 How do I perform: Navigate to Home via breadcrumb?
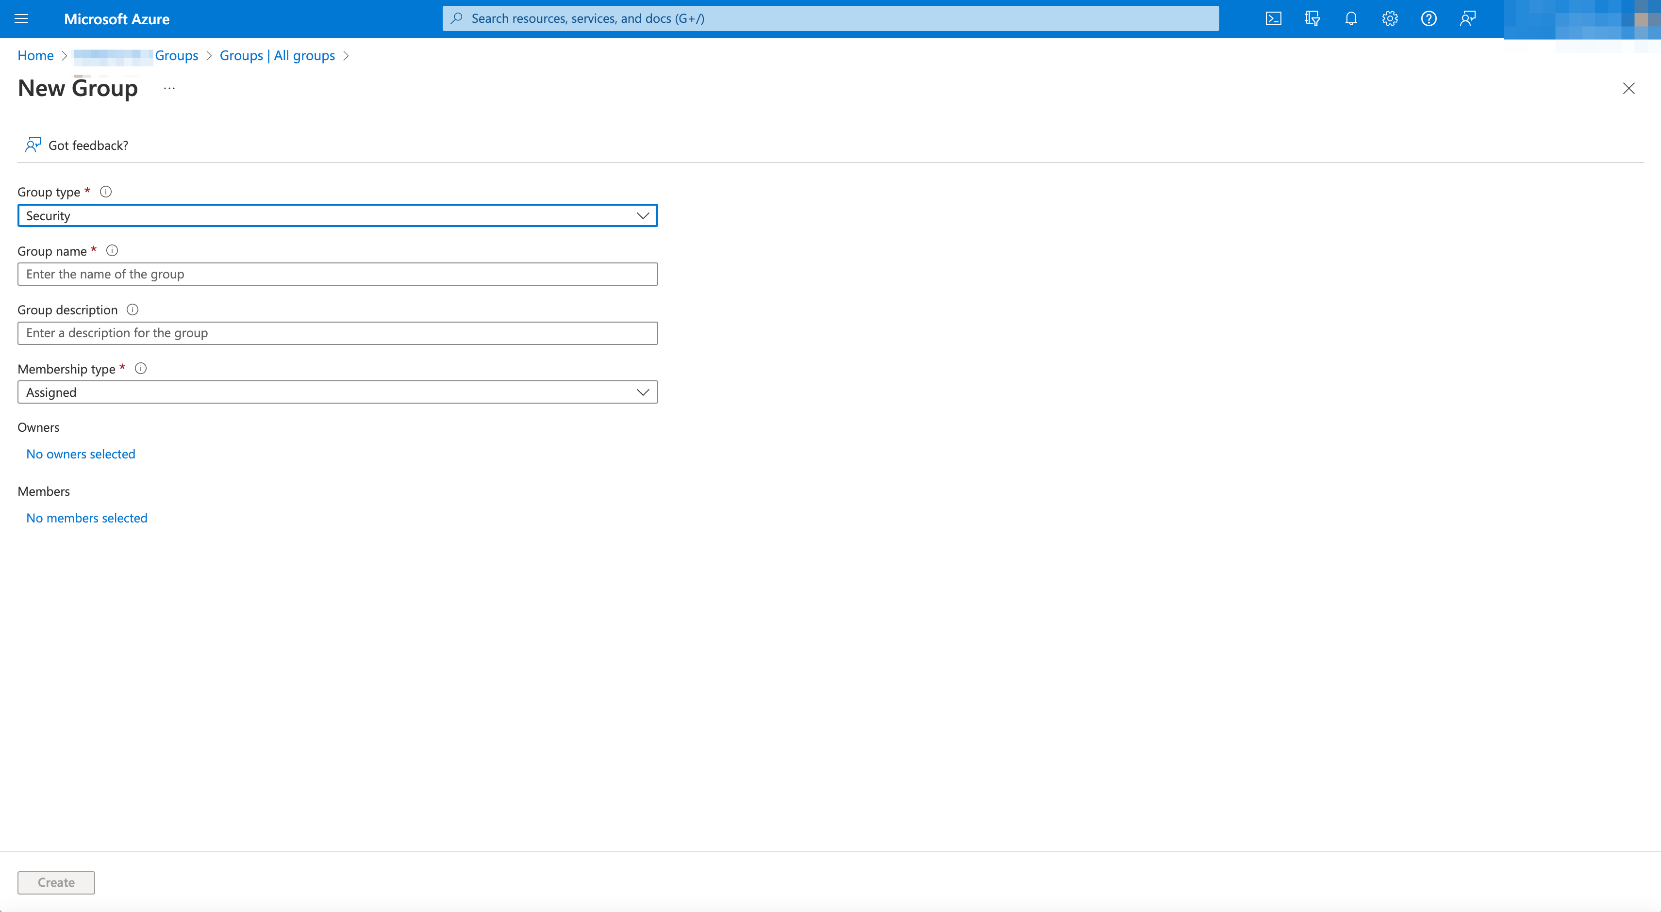click(x=35, y=55)
